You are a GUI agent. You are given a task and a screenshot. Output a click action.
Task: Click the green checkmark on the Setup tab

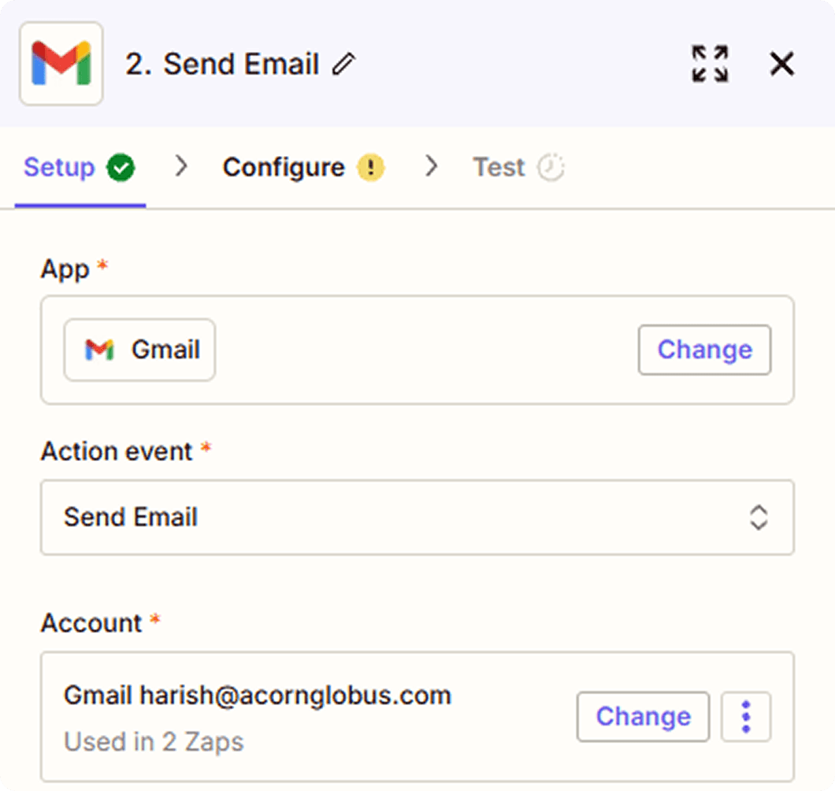tap(120, 167)
